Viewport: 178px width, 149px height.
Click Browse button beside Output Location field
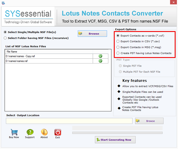149,121
